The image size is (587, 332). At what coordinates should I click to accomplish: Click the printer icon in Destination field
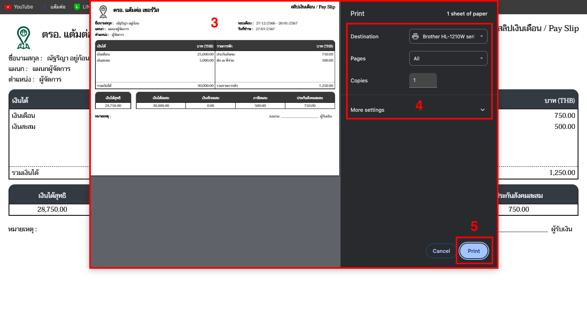coord(415,36)
